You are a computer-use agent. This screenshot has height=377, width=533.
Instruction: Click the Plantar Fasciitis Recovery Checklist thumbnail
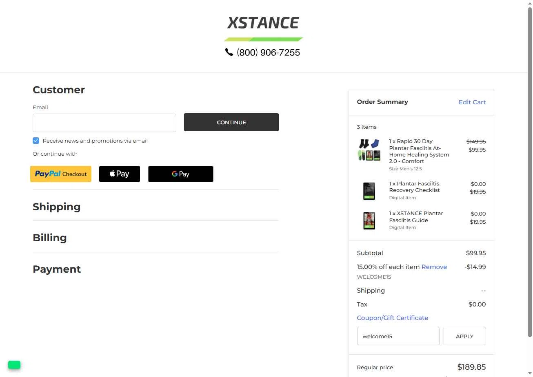pyautogui.click(x=369, y=191)
